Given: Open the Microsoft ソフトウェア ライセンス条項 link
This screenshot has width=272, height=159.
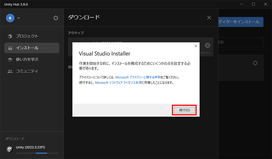Looking at the screenshot, I should (x=118, y=83).
